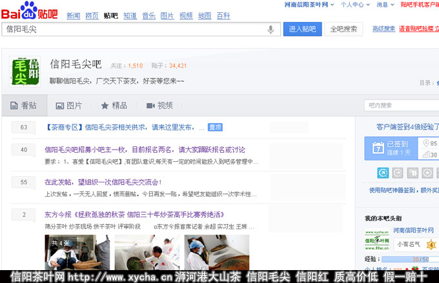Click the 信阳毛尖吧 forum title
This screenshot has height=283, width=439.
point(76,64)
